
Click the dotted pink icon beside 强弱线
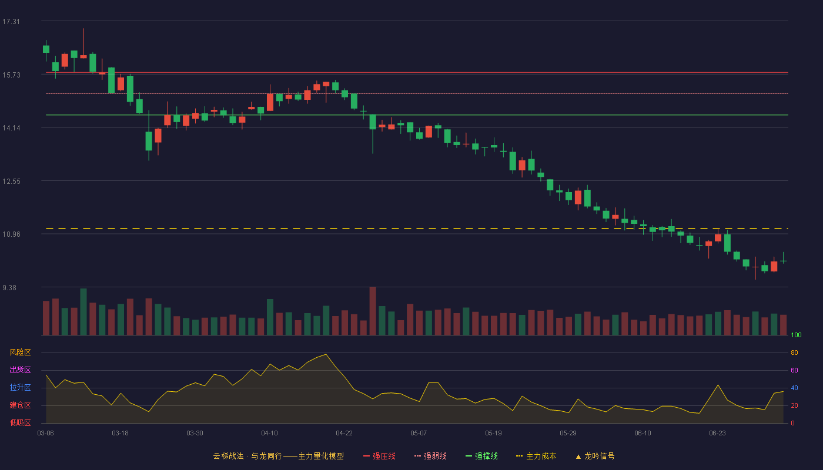point(417,456)
